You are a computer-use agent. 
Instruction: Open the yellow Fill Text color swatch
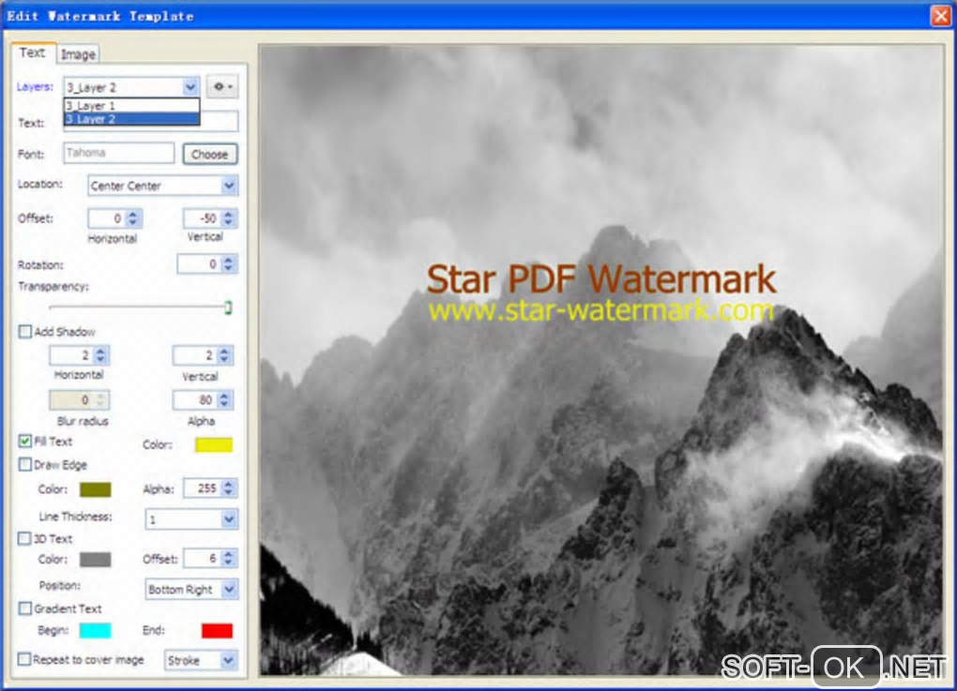pos(214,444)
